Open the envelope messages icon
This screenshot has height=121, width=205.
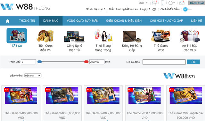point(182,3)
